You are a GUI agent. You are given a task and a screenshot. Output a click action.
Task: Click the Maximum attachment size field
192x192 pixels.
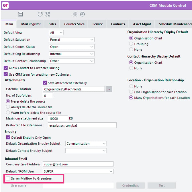coord(58,118)
